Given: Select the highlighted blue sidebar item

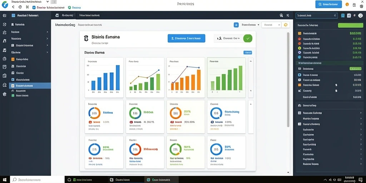Looking at the screenshot, I should (x=30, y=86).
